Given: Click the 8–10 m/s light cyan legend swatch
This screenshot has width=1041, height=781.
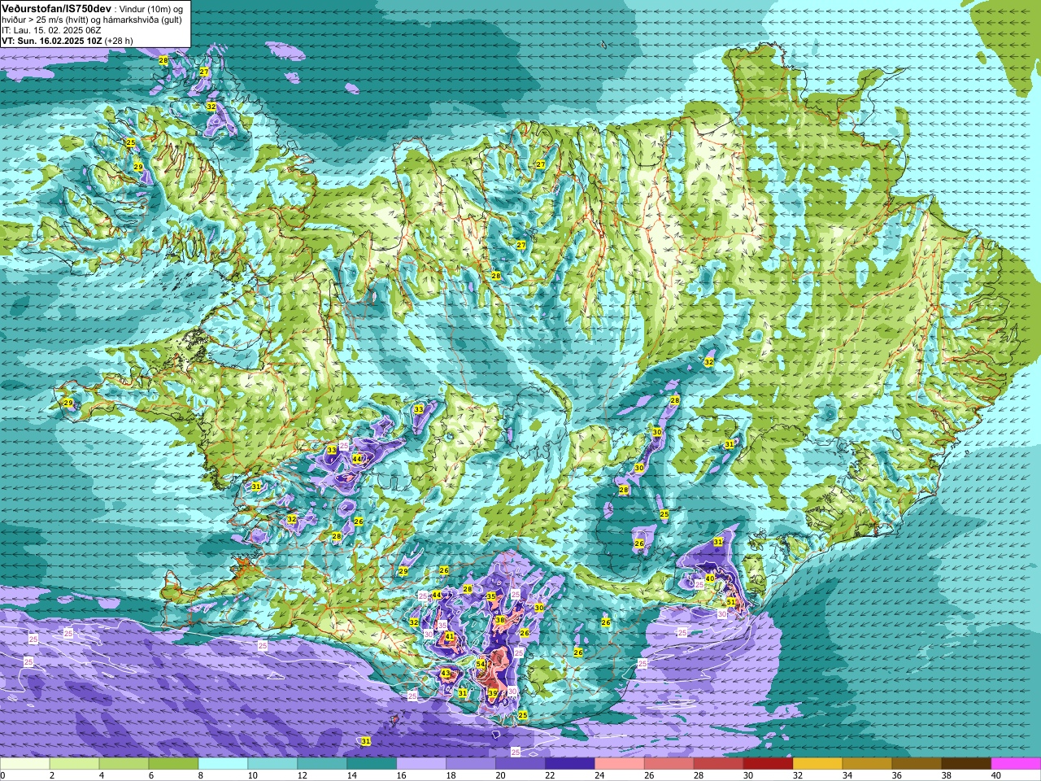Looking at the screenshot, I should tap(224, 764).
